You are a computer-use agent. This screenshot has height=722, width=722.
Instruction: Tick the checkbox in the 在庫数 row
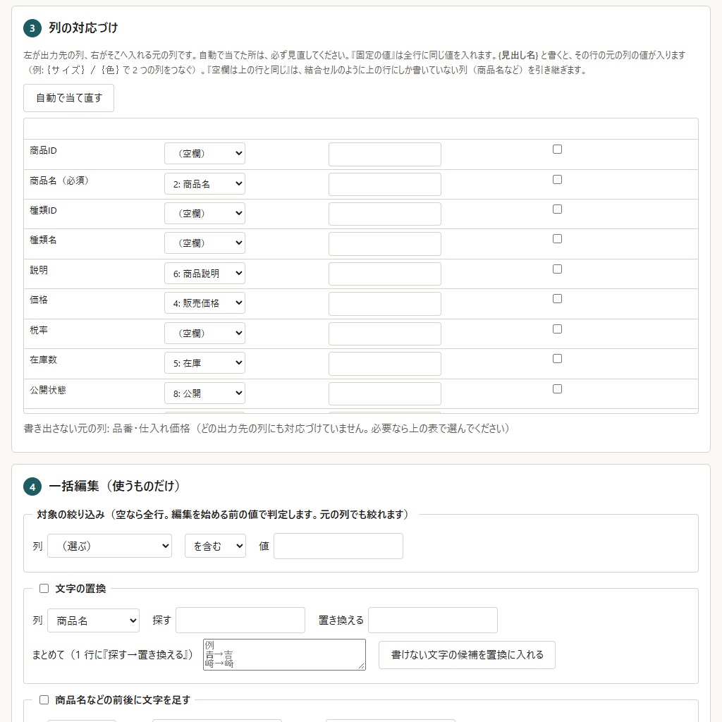(x=557, y=358)
